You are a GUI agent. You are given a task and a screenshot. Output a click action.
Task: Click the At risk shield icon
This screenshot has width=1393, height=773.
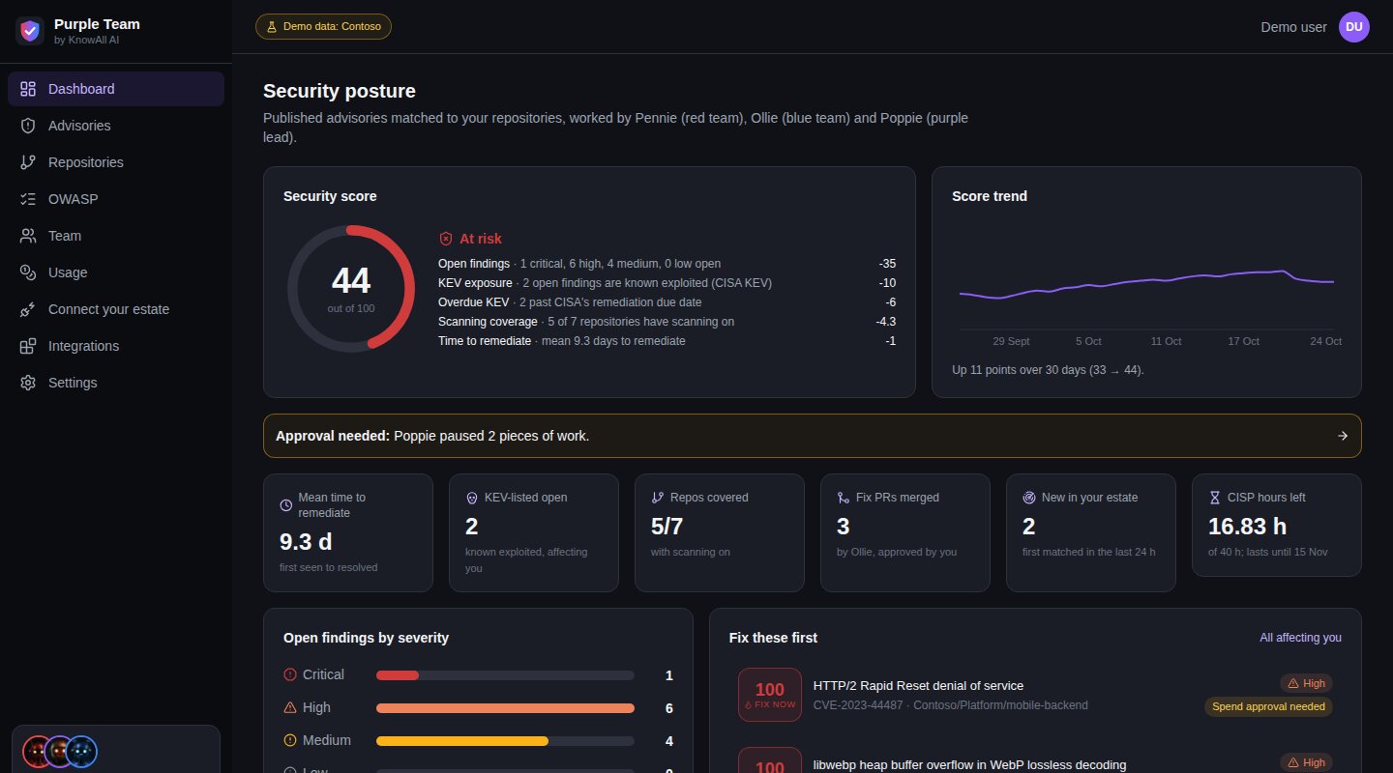[x=446, y=239]
